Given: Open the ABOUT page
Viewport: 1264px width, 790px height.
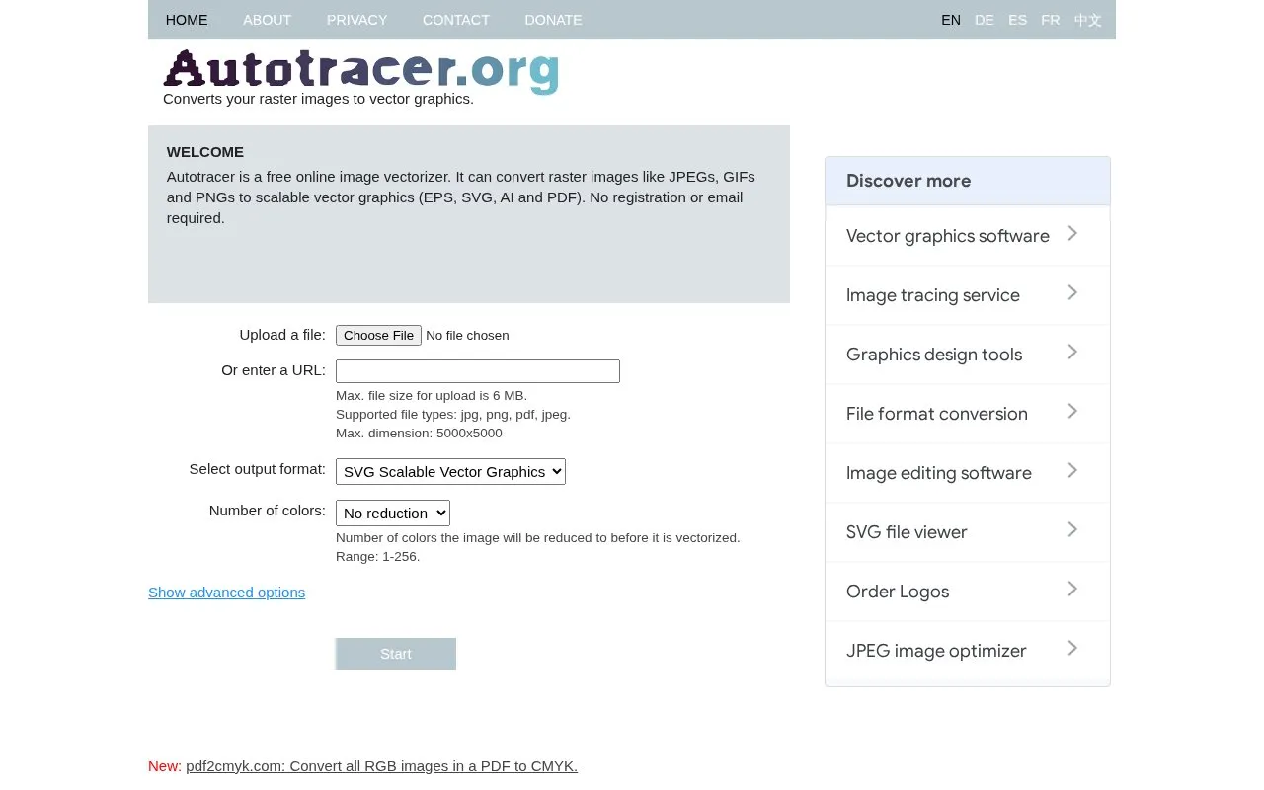Looking at the screenshot, I should pyautogui.click(x=267, y=20).
